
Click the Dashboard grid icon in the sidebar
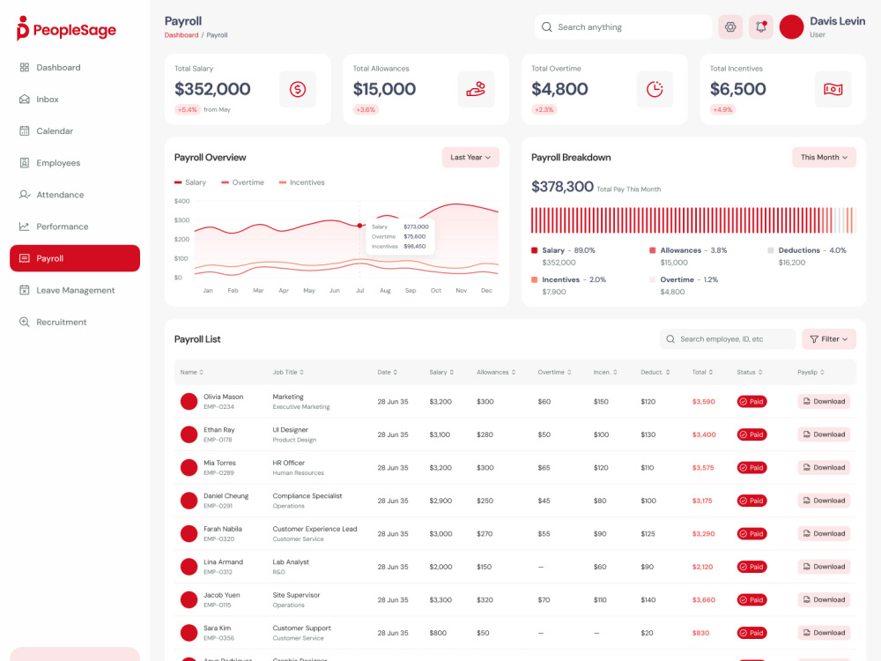coord(24,68)
